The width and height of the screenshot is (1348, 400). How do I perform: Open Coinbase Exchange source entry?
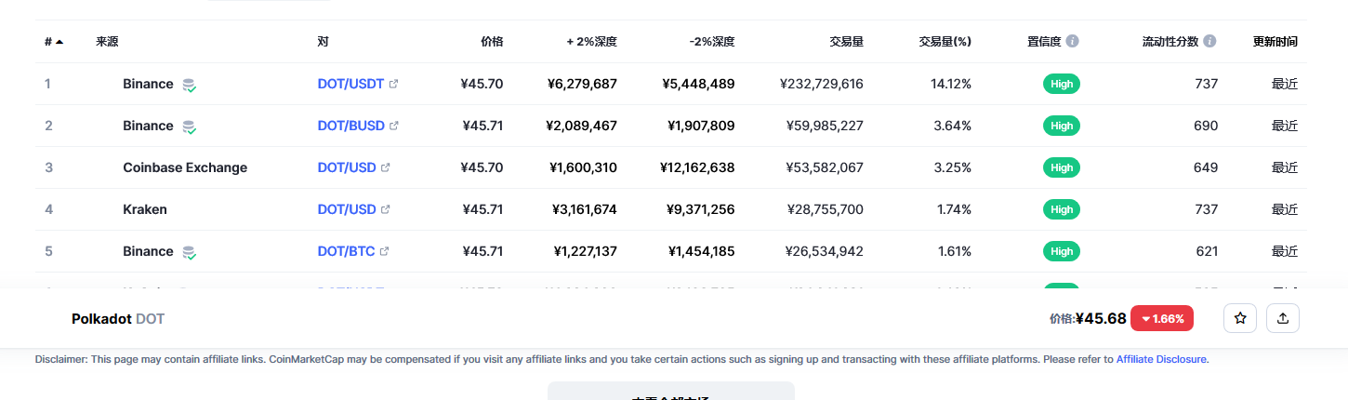click(x=185, y=167)
